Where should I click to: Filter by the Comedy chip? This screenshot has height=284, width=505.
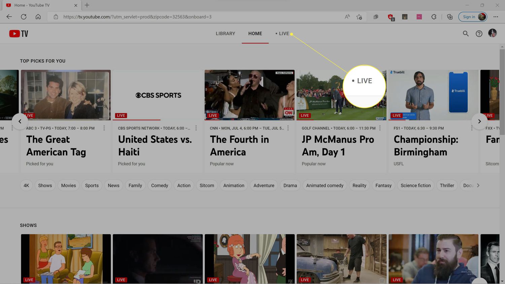(x=160, y=185)
